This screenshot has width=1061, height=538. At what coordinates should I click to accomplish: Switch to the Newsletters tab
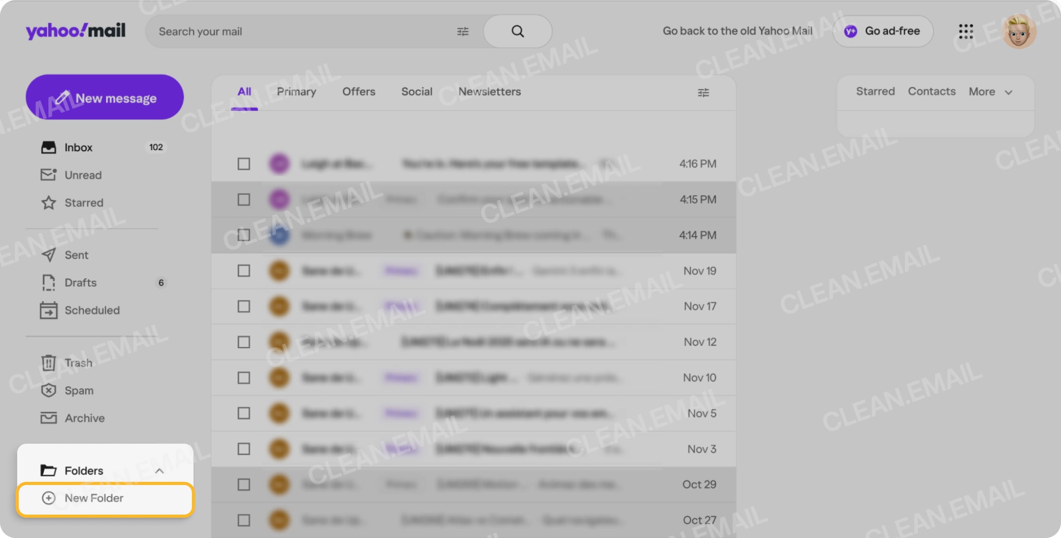coord(490,91)
